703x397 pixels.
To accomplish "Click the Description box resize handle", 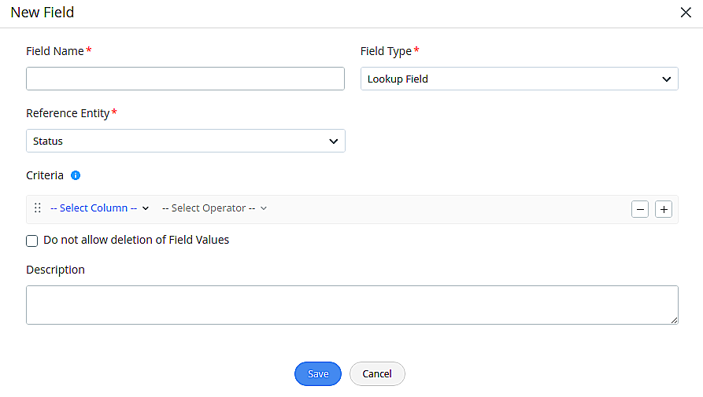I will click(674, 320).
